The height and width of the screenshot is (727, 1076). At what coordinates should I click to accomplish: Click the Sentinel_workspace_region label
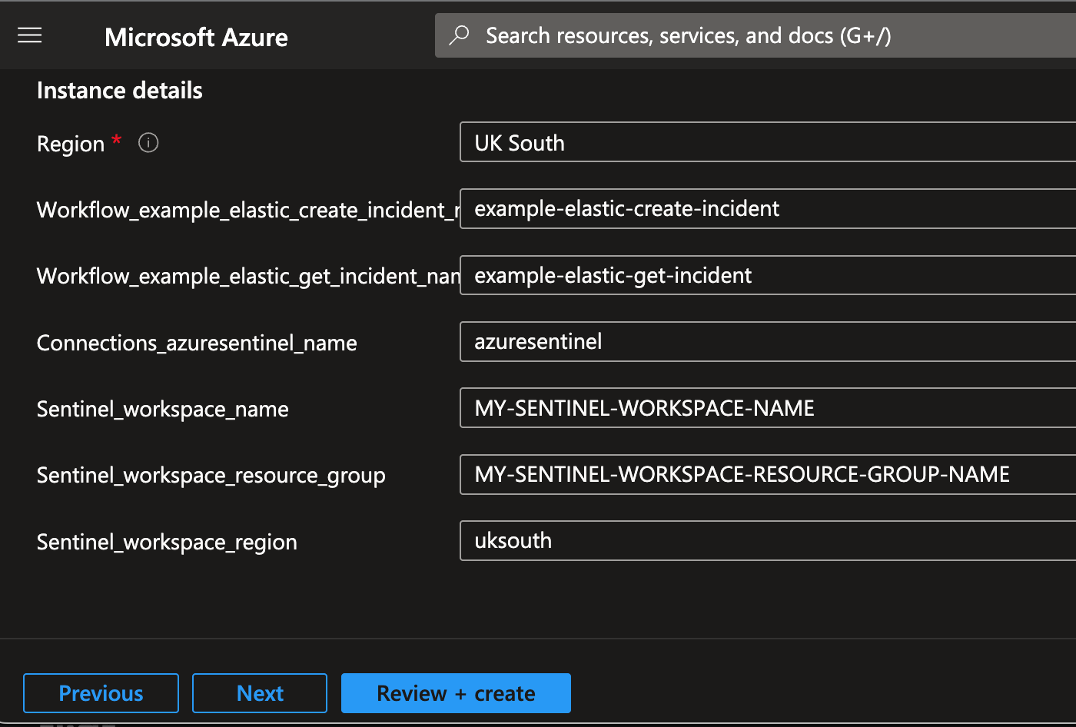pyautogui.click(x=167, y=542)
